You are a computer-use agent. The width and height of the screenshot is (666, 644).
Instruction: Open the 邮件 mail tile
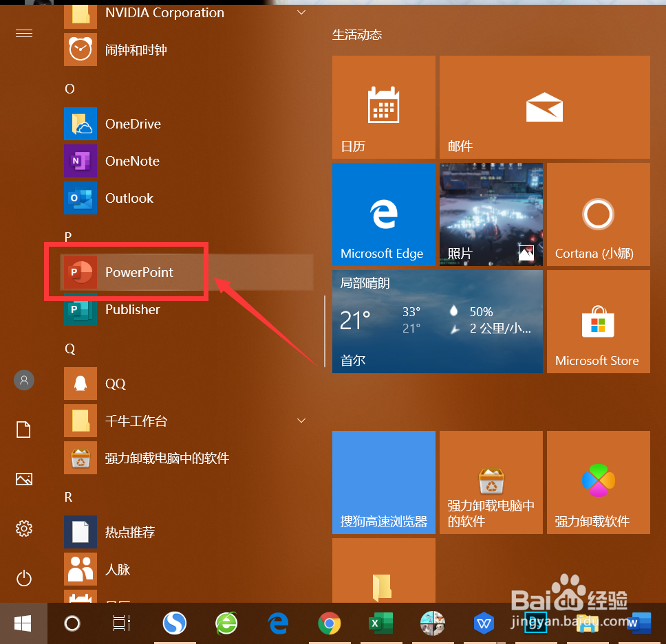click(x=544, y=107)
